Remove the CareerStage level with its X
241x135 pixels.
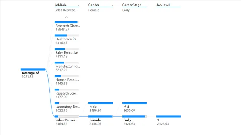[x=146, y=5]
